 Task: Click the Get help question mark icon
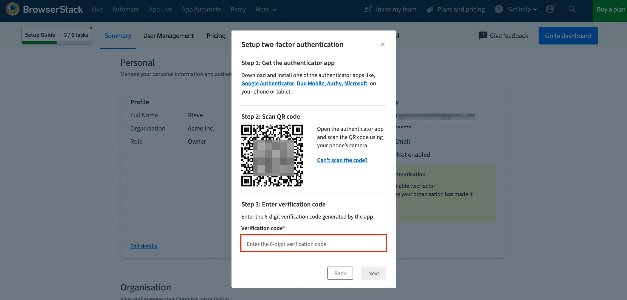499,9
